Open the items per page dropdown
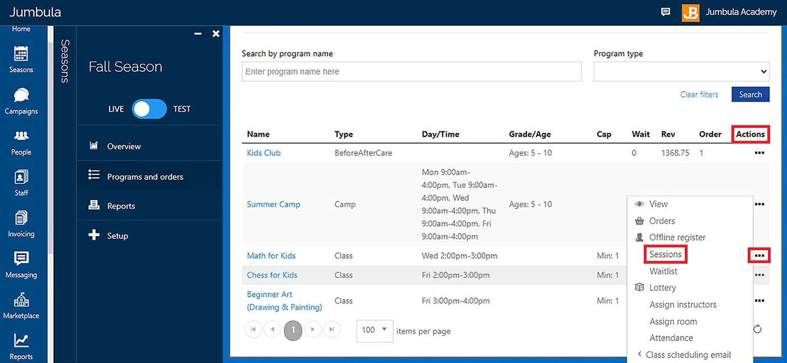 tap(375, 330)
